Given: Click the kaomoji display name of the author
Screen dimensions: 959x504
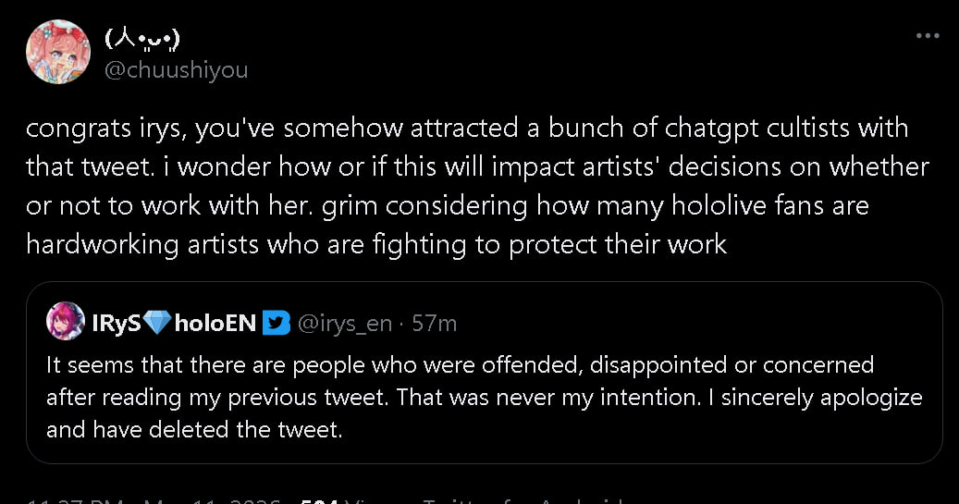Looking at the screenshot, I should pos(141,40).
